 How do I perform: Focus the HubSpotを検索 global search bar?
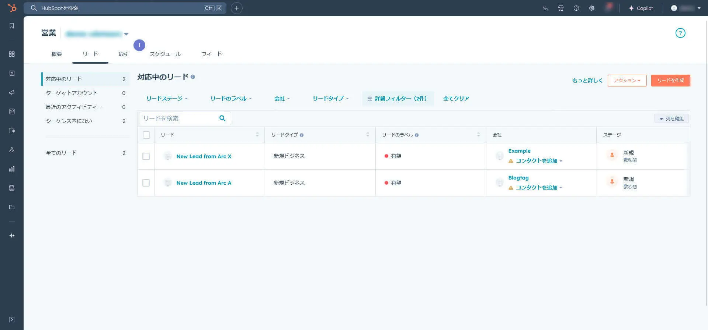(125, 8)
